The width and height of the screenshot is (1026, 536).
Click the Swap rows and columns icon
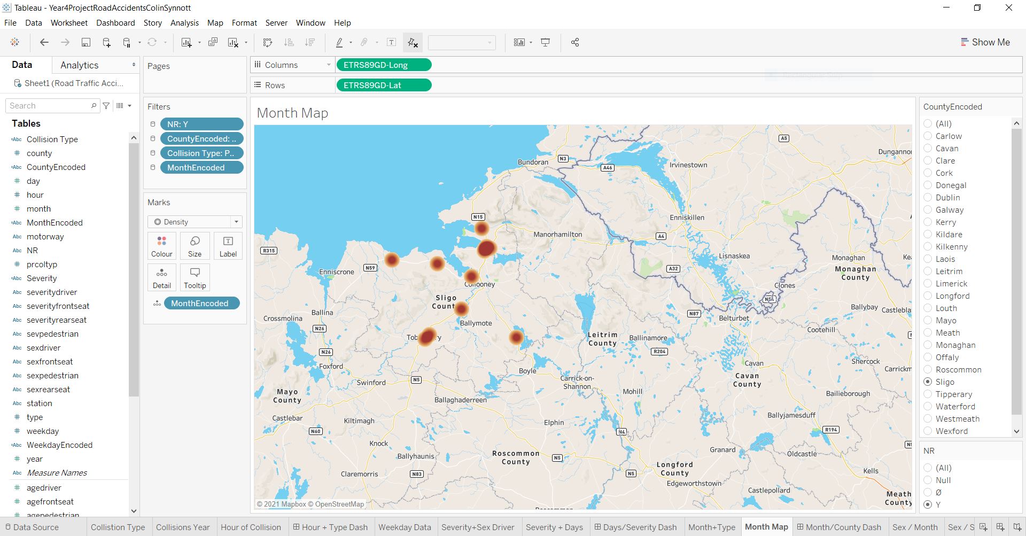(x=268, y=43)
